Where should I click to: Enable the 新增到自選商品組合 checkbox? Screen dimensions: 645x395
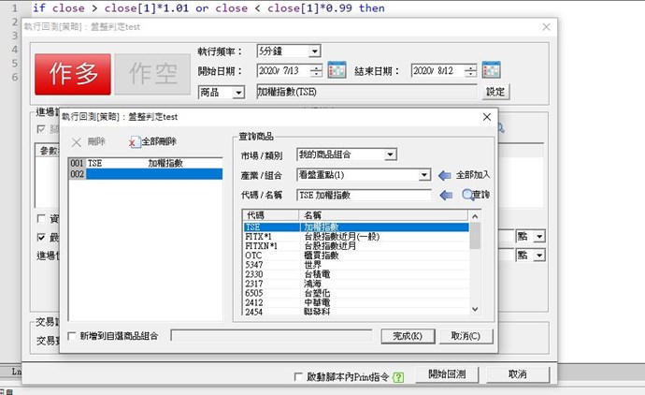tap(74, 336)
